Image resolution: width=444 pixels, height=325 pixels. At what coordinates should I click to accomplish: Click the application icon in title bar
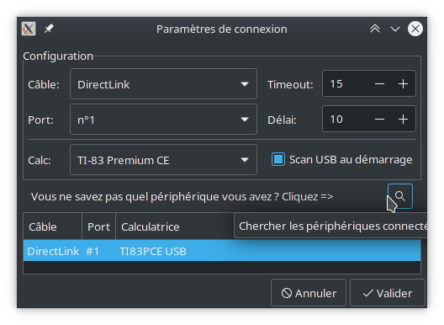coord(29,29)
